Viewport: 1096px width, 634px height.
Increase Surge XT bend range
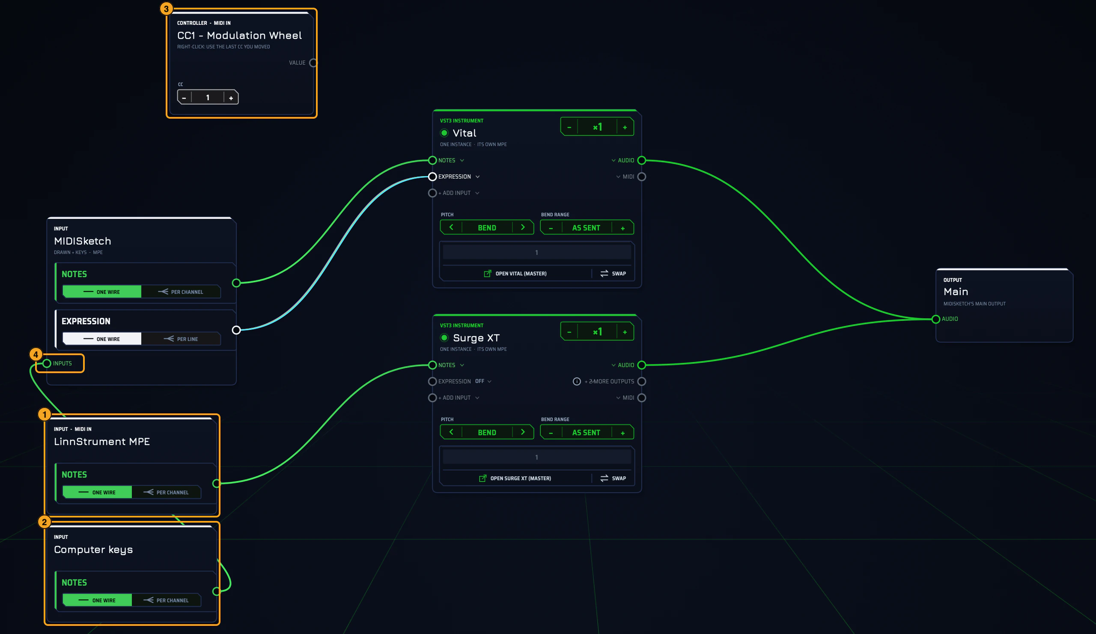tap(623, 433)
